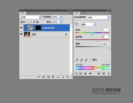Click the Layers panel scroll down arrow
This screenshot has height=103, width=133.
[71, 74]
